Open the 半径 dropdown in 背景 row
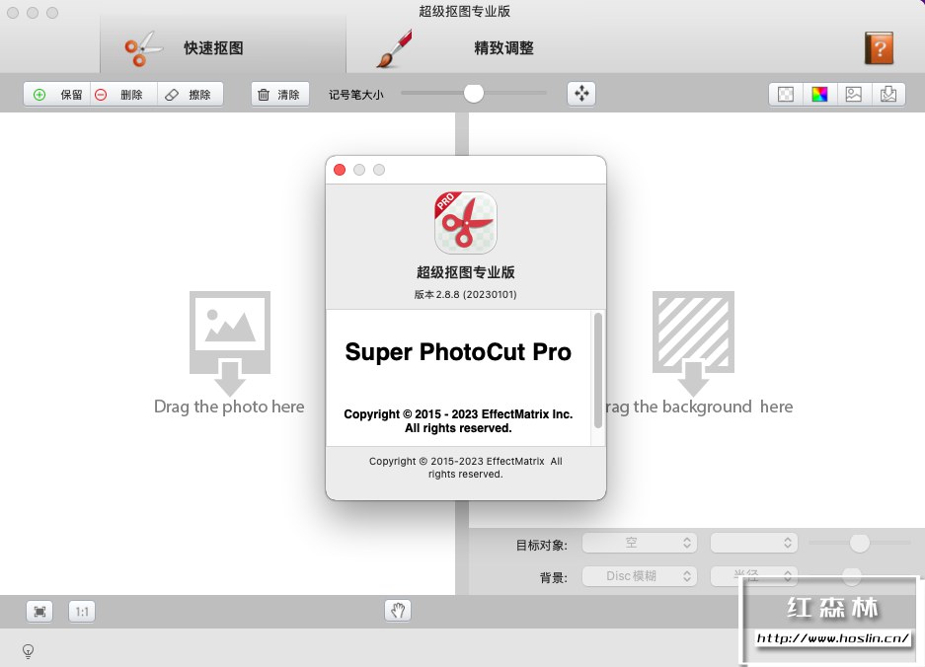The image size is (925, 667). [x=754, y=575]
